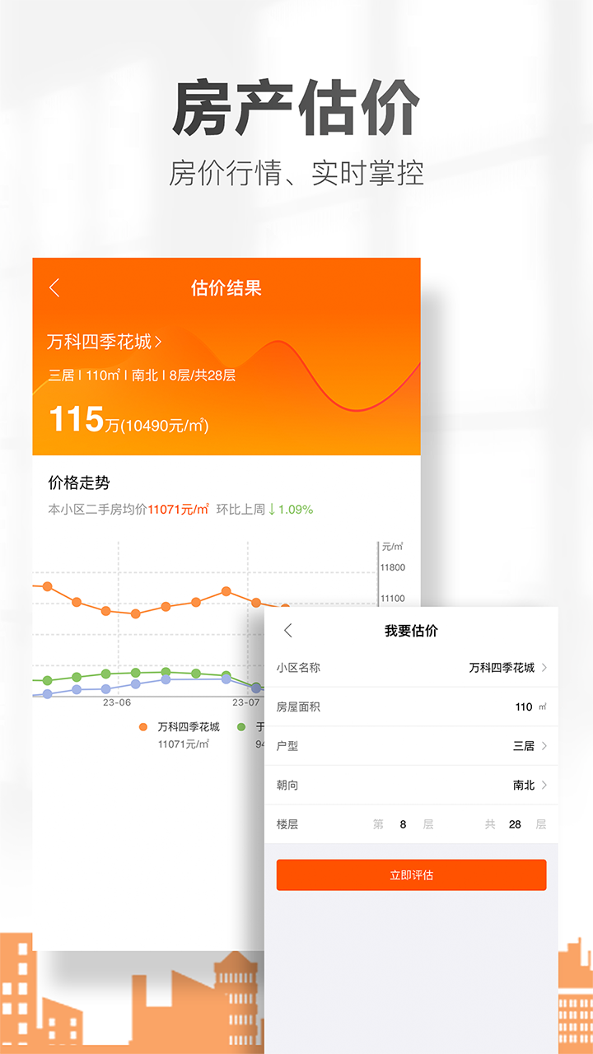Edit the current floor number 8
593x1054 pixels.
point(403,824)
